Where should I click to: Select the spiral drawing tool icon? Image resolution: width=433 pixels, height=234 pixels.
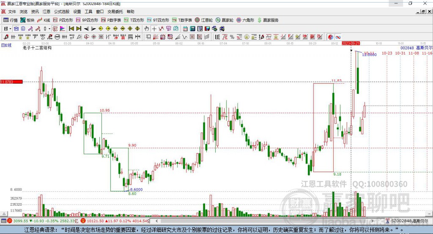pyautogui.click(x=43, y=37)
